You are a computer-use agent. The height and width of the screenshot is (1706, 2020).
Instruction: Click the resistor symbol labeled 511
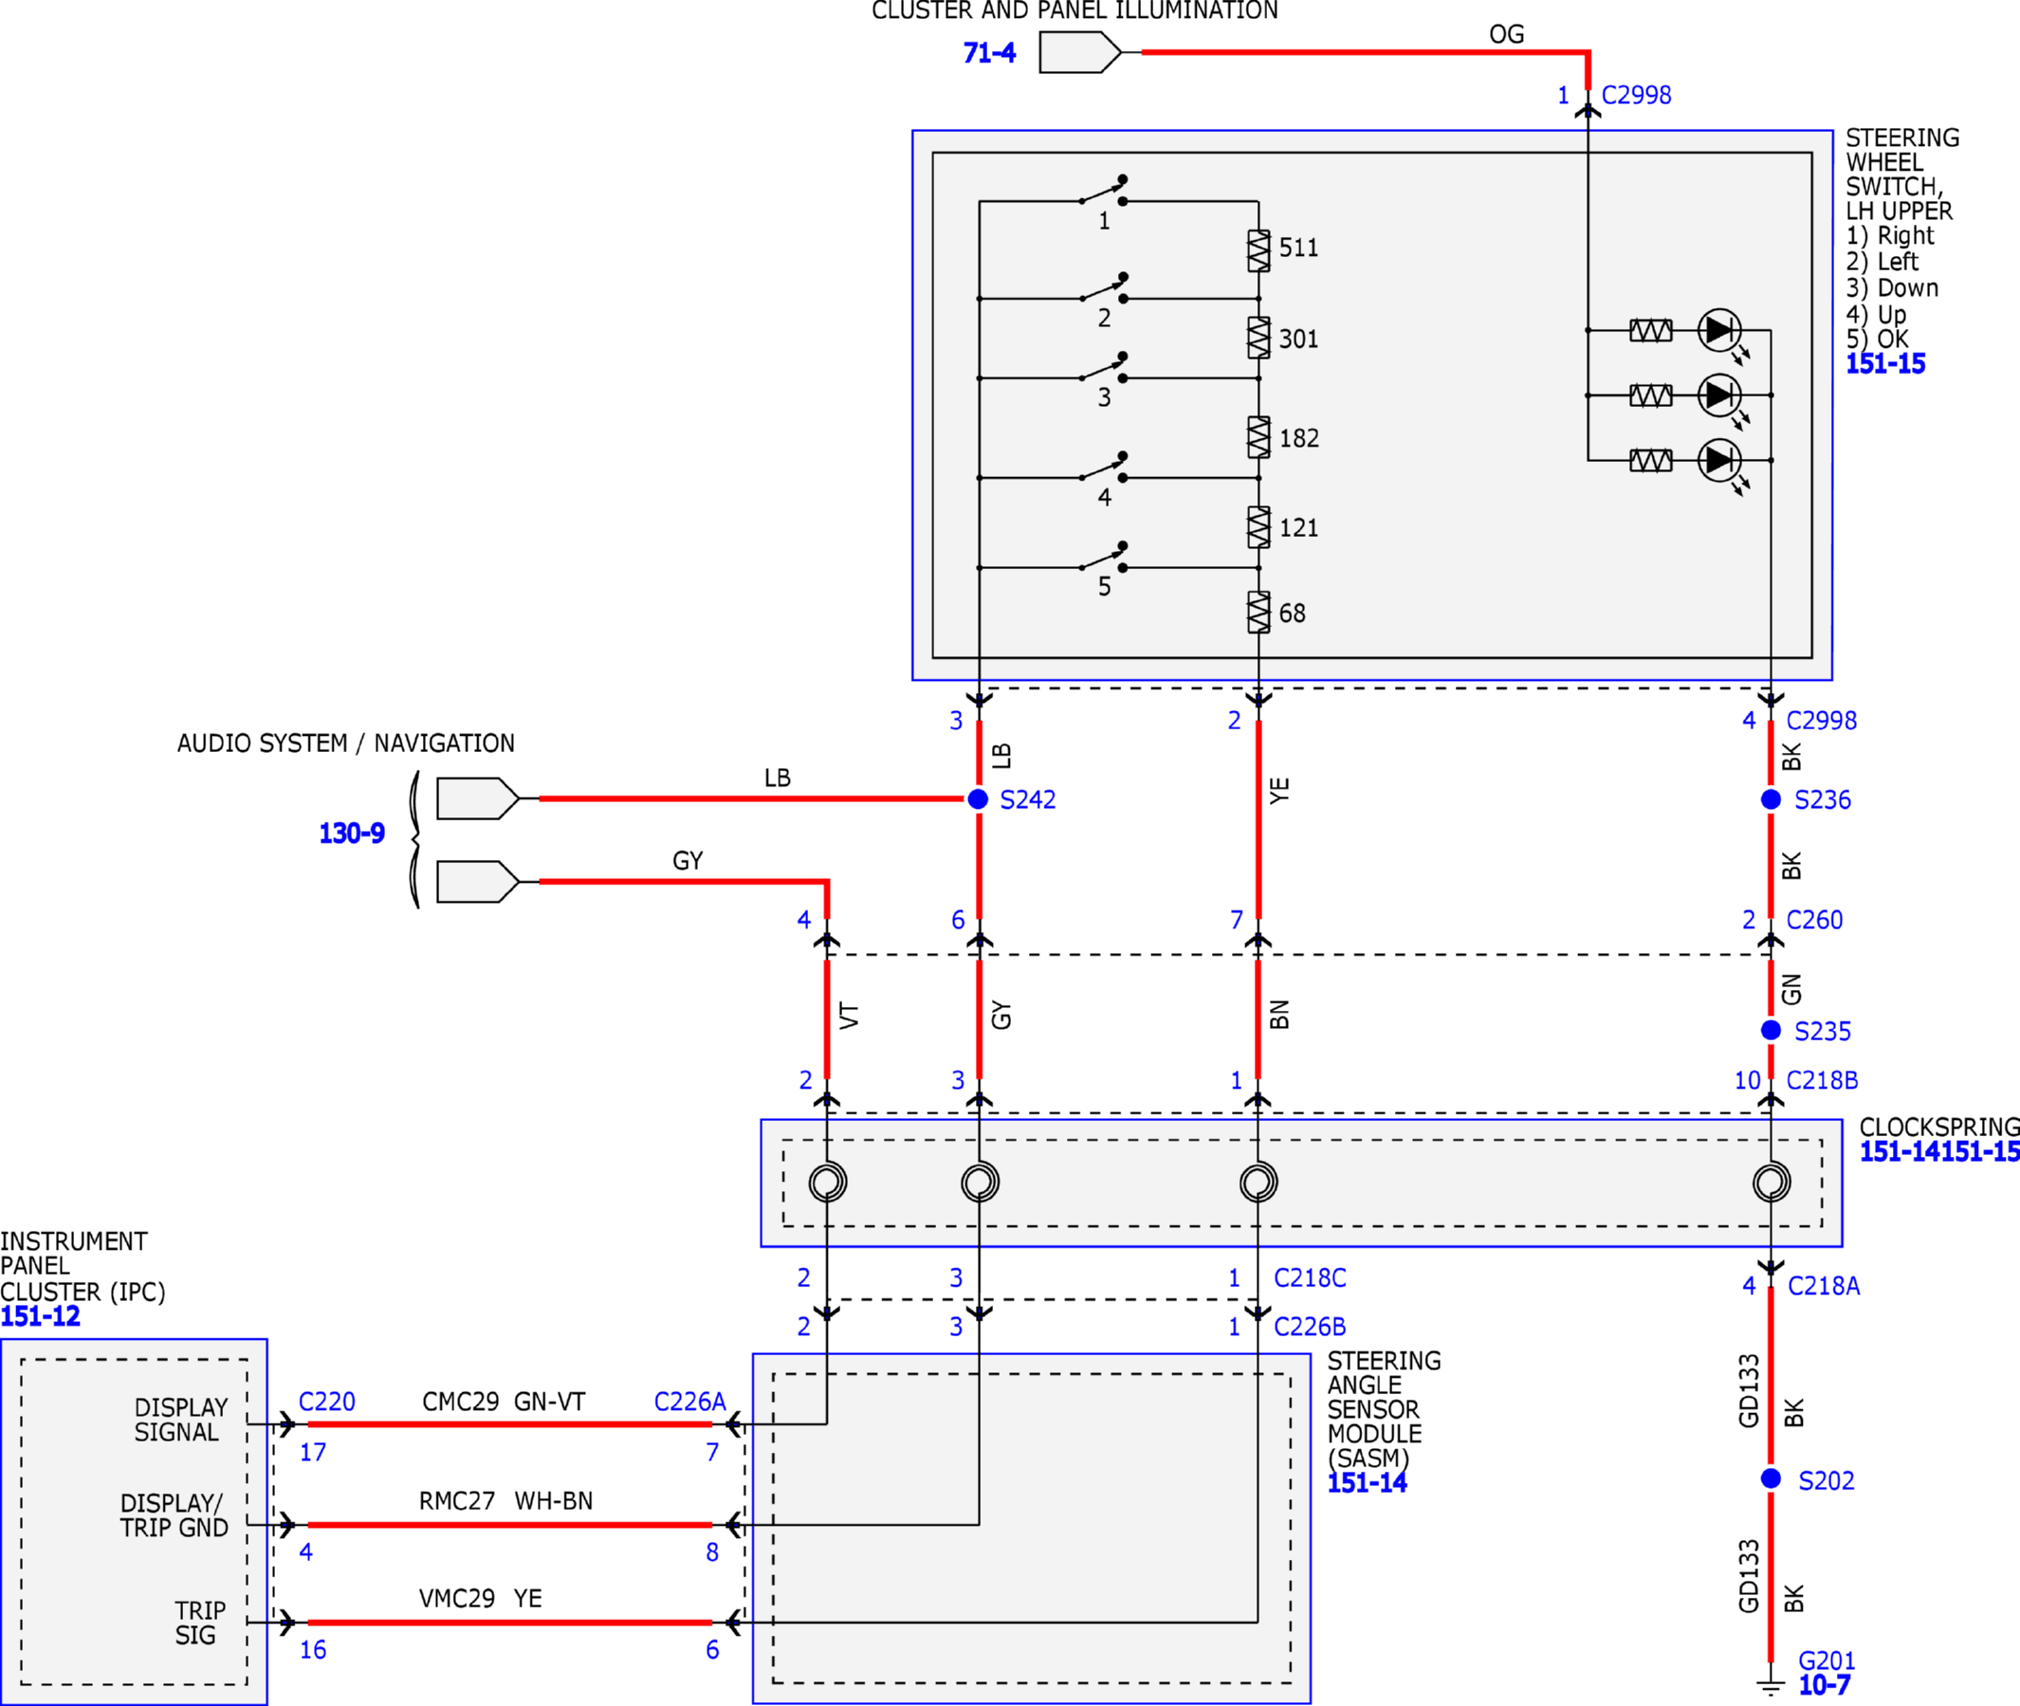click(1258, 250)
